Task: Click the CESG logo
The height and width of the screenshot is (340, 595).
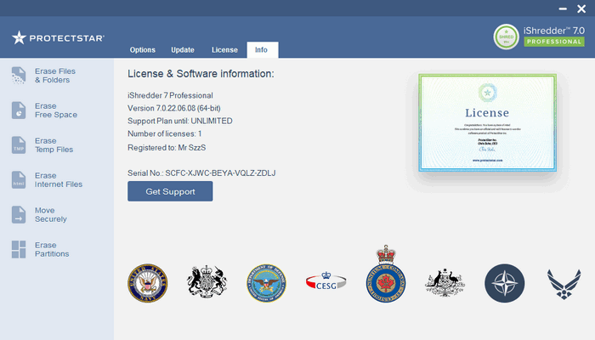Action: [x=326, y=281]
